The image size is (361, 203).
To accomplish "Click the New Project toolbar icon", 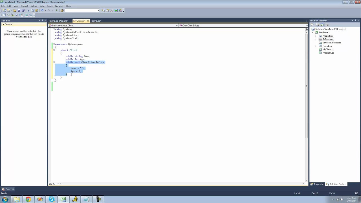I will pos(4,10).
